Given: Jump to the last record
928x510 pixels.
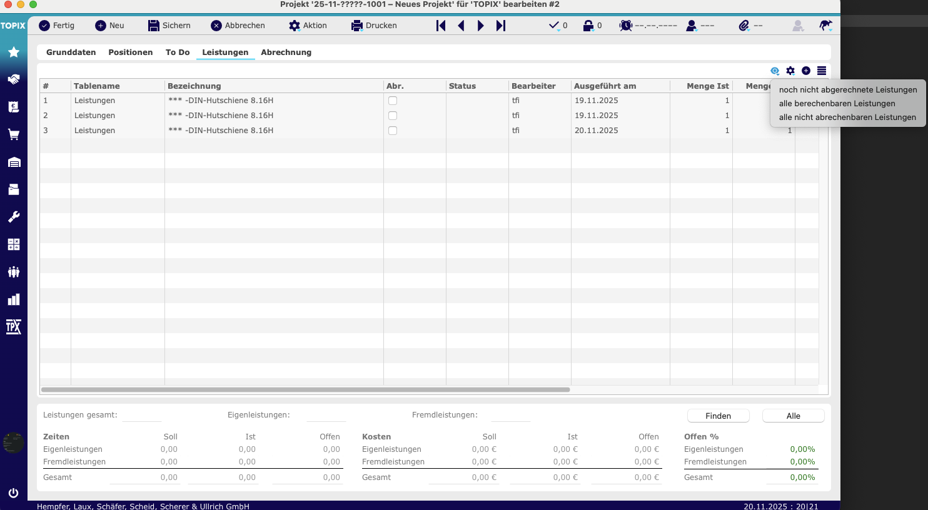Looking at the screenshot, I should tap(501, 26).
